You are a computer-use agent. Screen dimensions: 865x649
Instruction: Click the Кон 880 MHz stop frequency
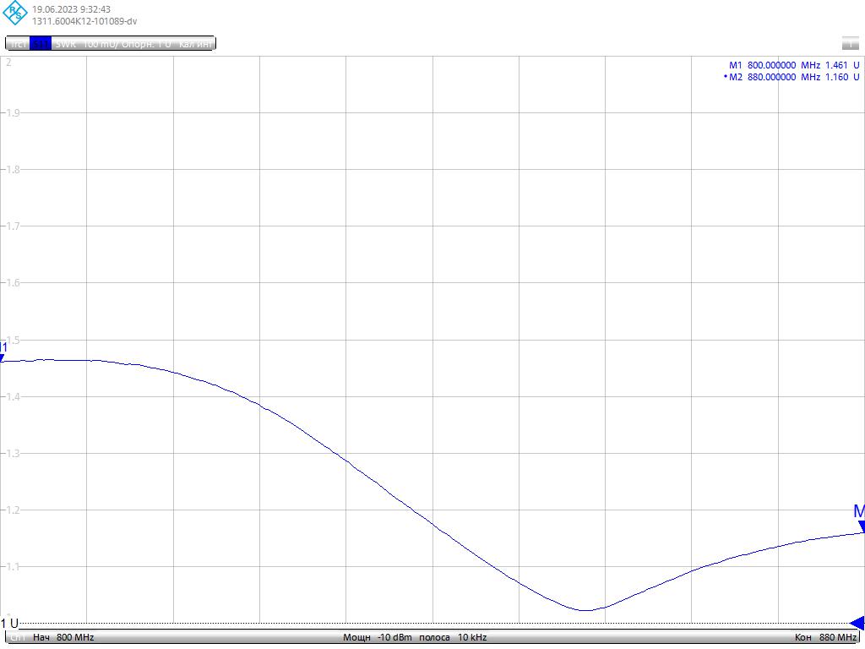pos(826,637)
